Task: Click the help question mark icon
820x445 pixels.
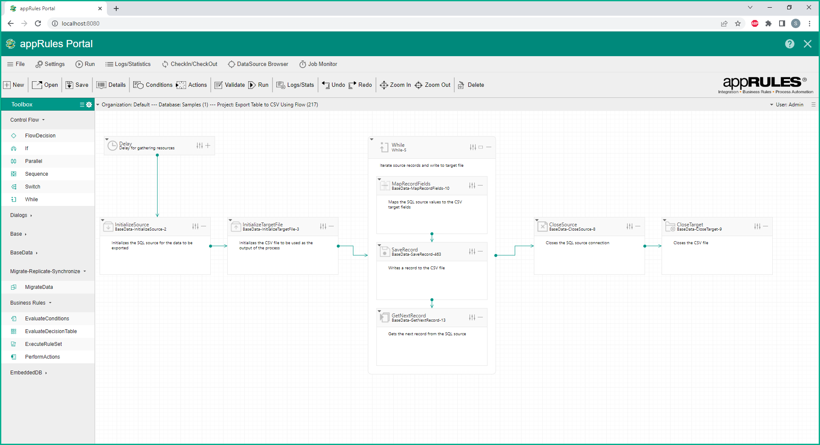Action: 789,44
